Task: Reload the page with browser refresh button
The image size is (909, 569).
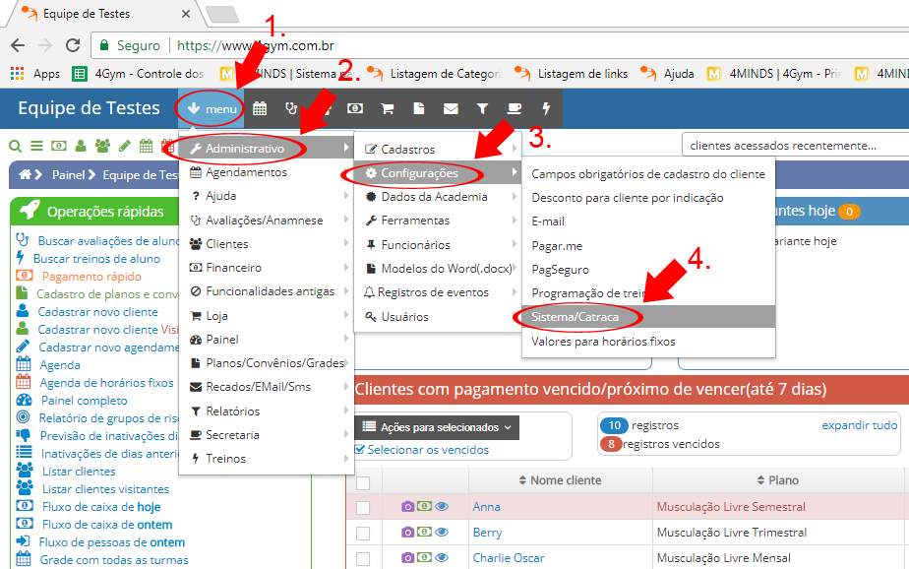Action: (x=72, y=45)
